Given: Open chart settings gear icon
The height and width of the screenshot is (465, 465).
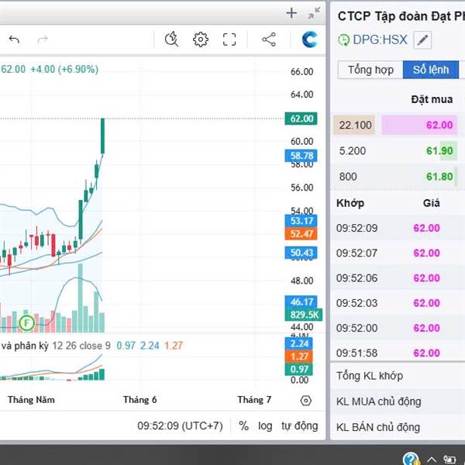Looking at the screenshot, I should (x=201, y=40).
